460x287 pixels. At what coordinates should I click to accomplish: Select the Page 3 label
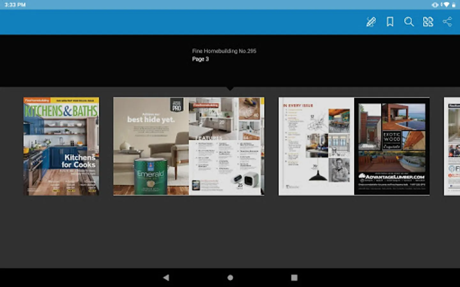pos(200,59)
